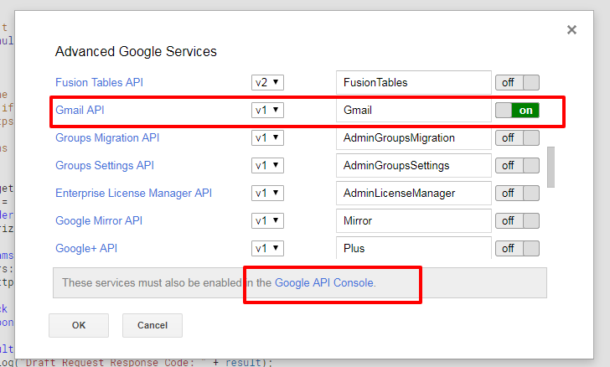Open the Gmail API link
Screen dimensions: 610x367
[x=80, y=110]
